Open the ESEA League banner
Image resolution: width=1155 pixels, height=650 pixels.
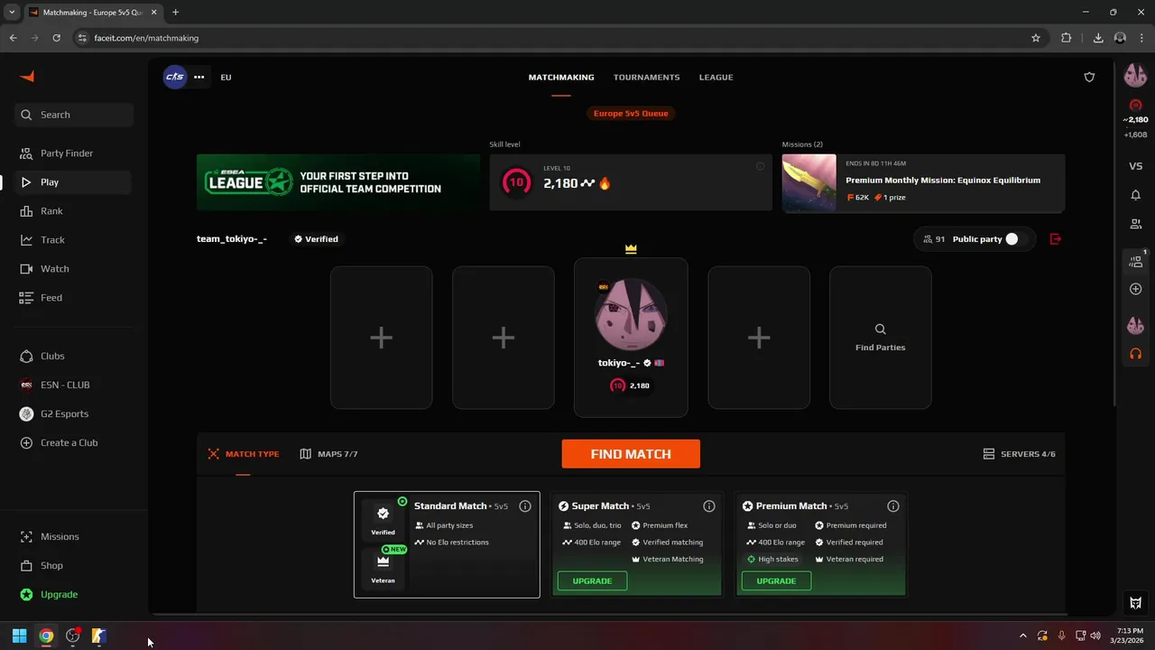(x=338, y=182)
